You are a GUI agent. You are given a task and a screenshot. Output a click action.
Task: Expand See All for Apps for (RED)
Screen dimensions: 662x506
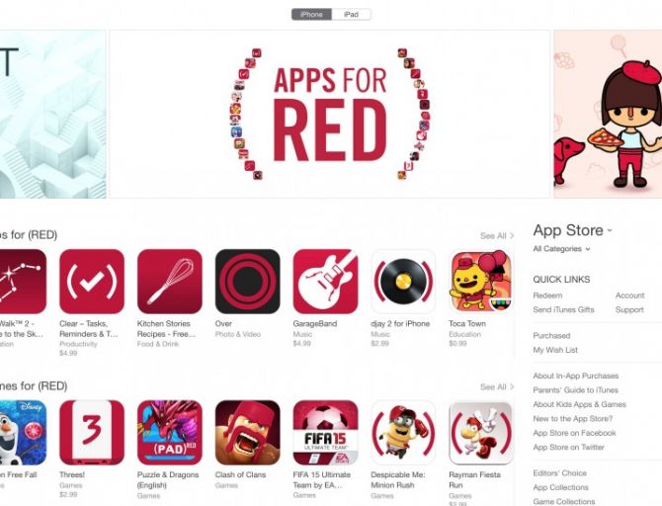[x=497, y=235]
